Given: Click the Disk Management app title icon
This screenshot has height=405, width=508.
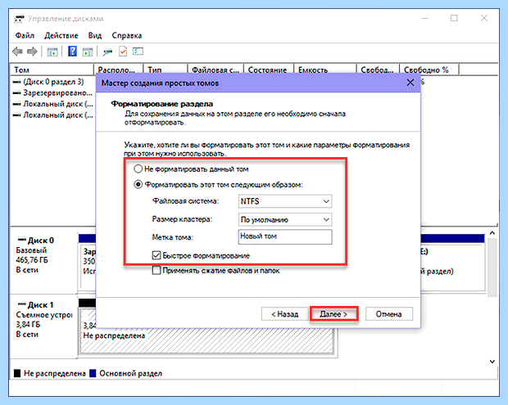Looking at the screenshot, I should point(19,19).
